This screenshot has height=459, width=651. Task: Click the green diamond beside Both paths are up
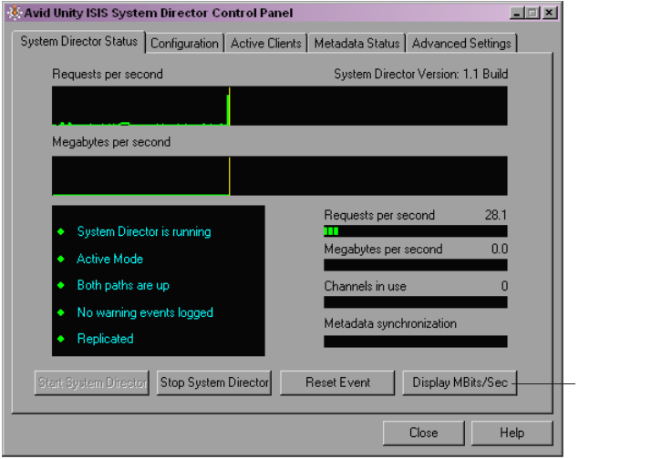[61, 285]
